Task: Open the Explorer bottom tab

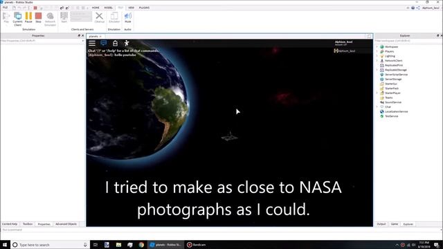Action: (408, 224)
